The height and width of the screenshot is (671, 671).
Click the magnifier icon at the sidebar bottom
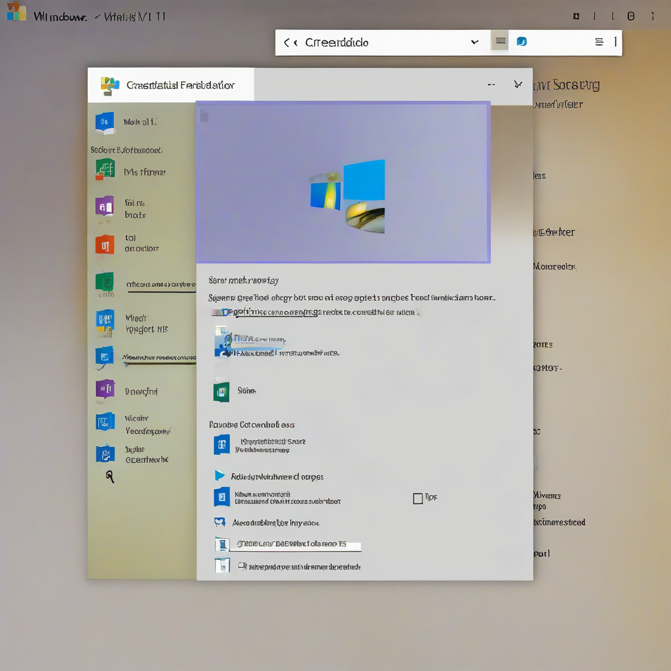[110, 477]
